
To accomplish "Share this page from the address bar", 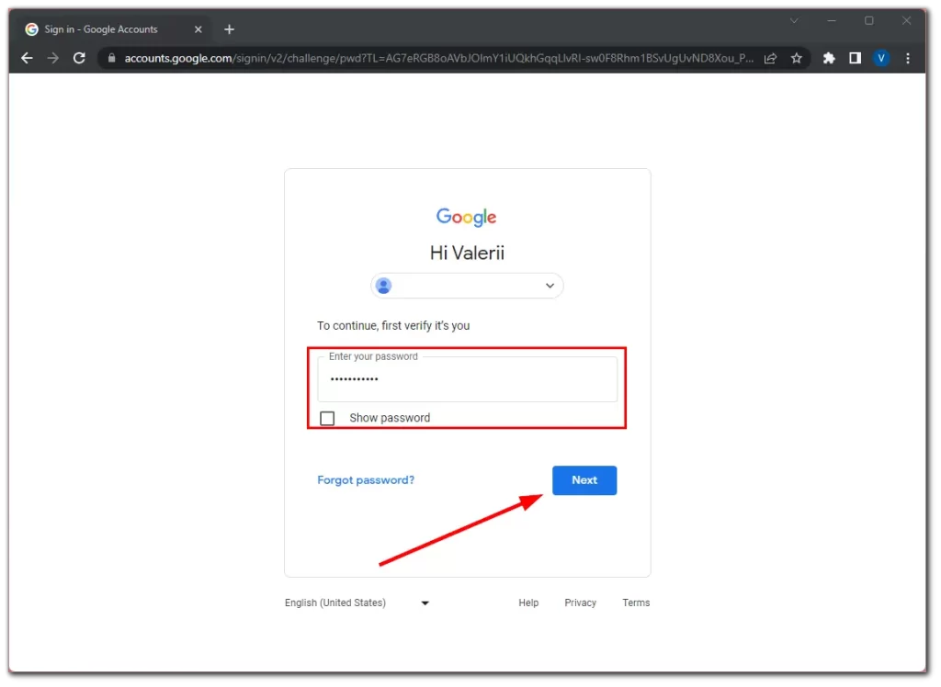I will (x=771, y=58).
